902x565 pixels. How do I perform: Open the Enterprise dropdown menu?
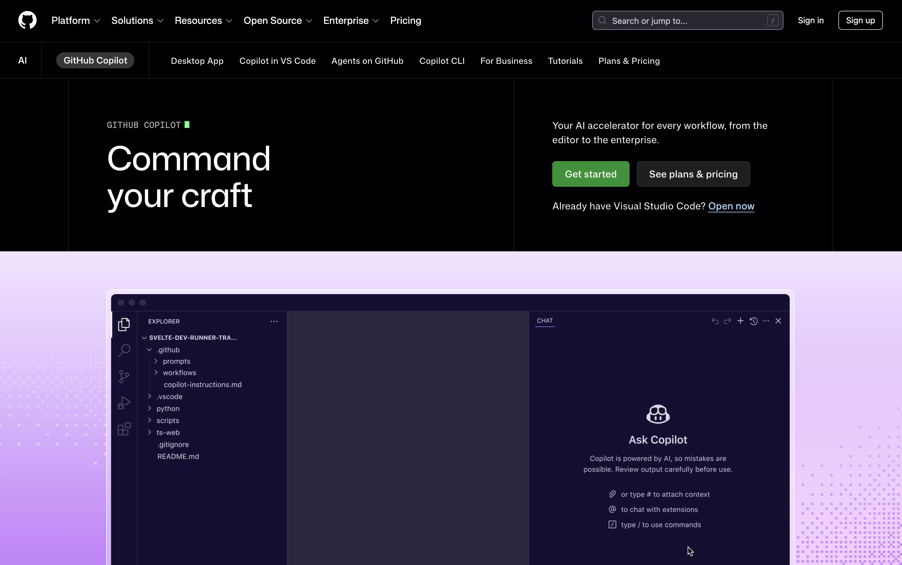pyautogui.click(x=351, y=21)
